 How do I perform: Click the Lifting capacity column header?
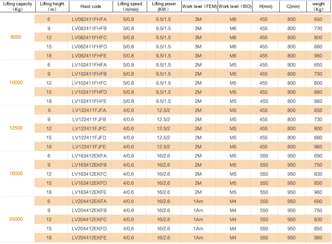pyautogui.click(x=17, y=6)
